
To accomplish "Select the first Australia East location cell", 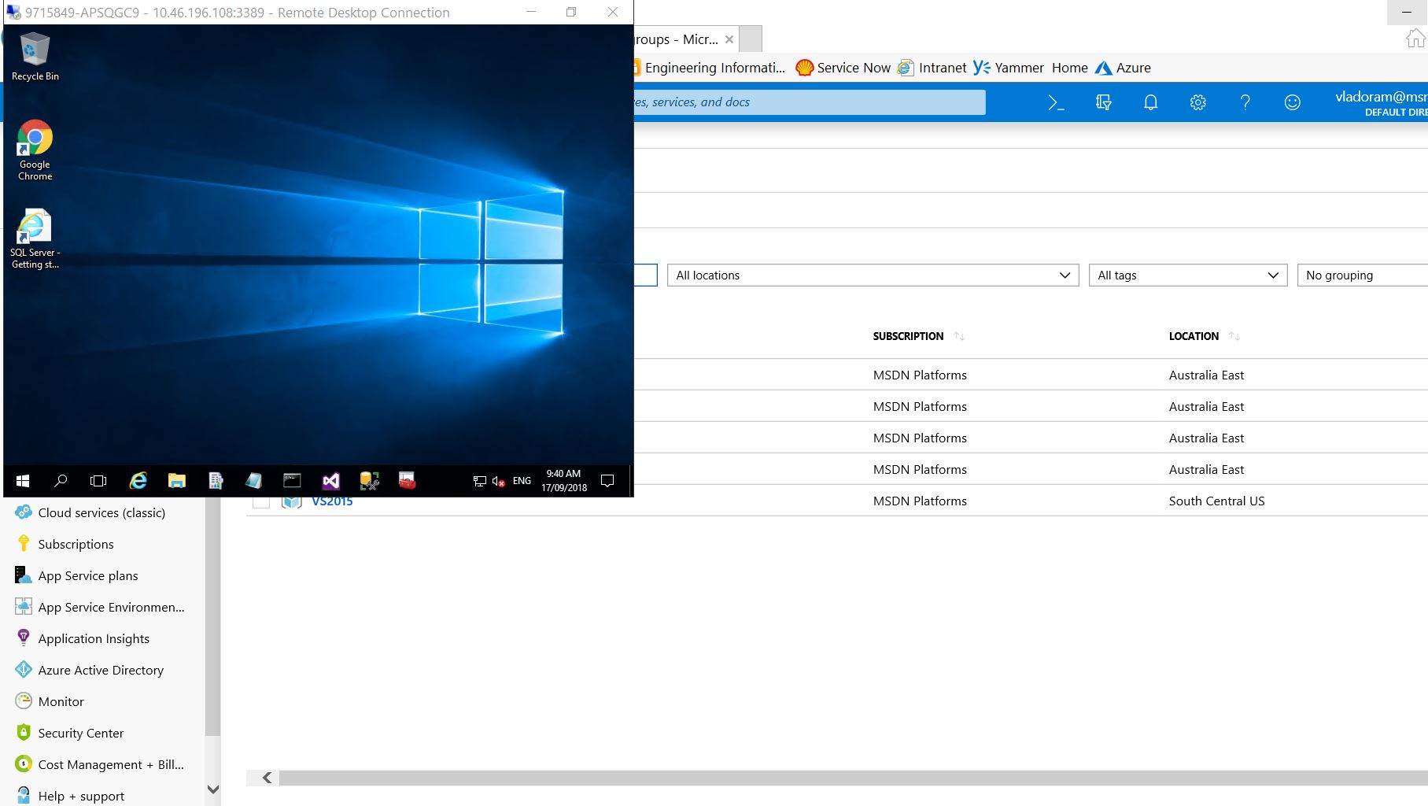I will click(1206, 375).
